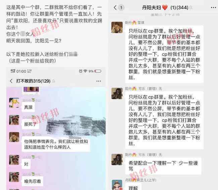Viewport: 218px width, 190px height.
Task: Tap the mute bell icon beside 丹阳夫妇 title
Action: [191, 8]
